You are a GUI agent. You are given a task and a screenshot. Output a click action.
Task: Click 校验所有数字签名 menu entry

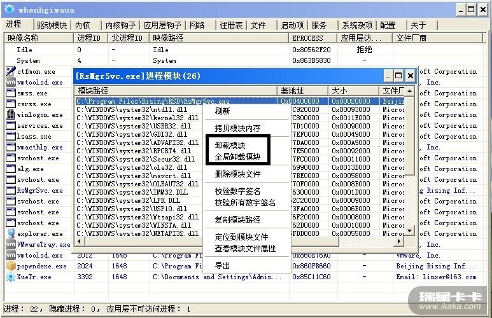tap(245, 203)
